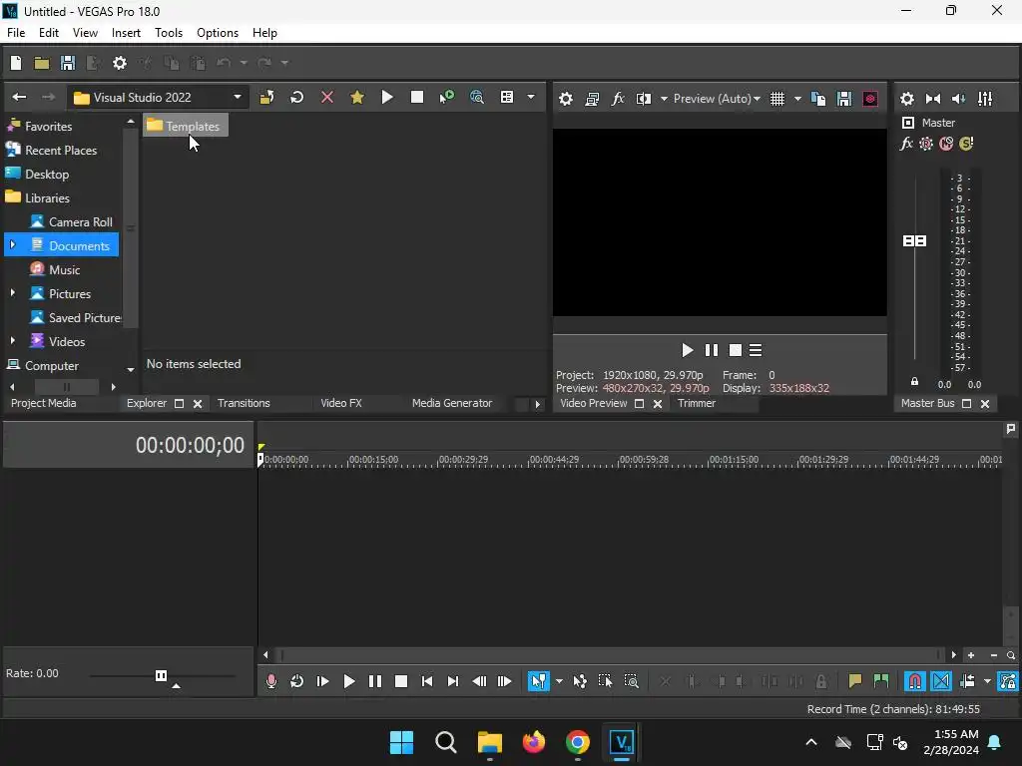1022x766 pixels.
Task: Create a new project with the New icon
Action: 16,63
